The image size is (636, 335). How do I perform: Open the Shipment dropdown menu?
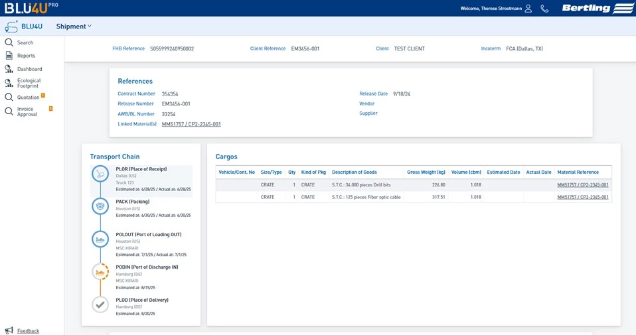click(x=74, y=27)
